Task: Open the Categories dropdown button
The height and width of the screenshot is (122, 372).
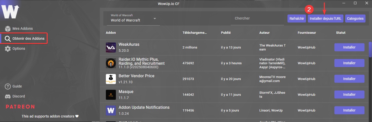Action: 355,18
